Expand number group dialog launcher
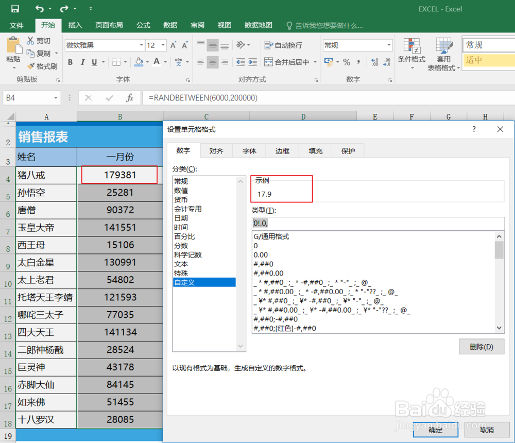 (x=390, y=80)
